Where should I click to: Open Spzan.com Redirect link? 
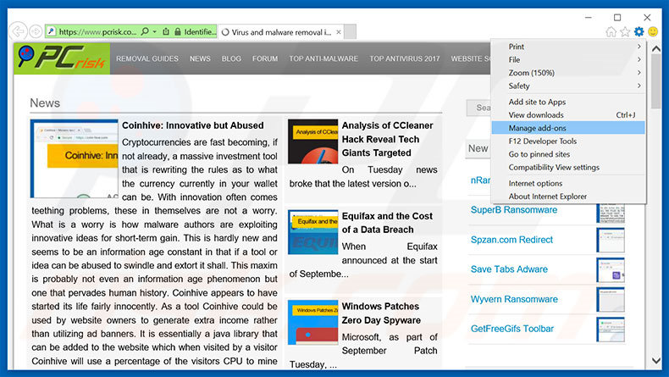tap(511, 240)
